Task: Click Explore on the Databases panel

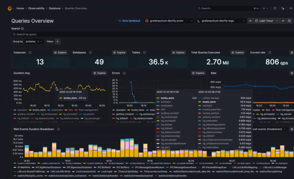Action: pyautogui.click(x=119, y=53)
